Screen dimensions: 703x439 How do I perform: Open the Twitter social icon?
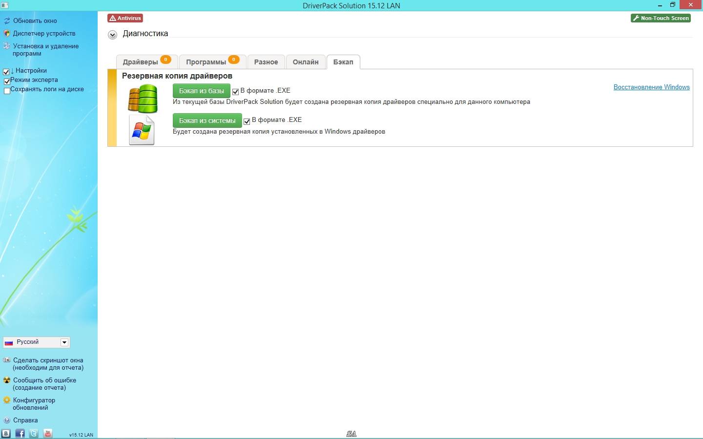click(34, 433)
